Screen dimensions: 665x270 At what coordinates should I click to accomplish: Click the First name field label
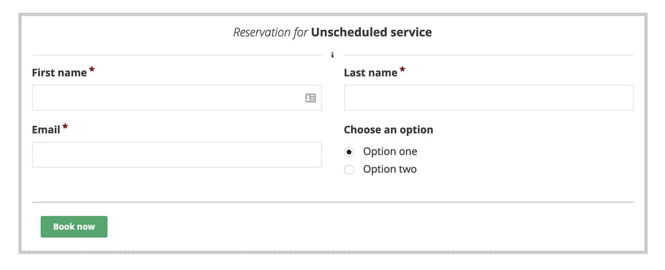click(59, 73)
